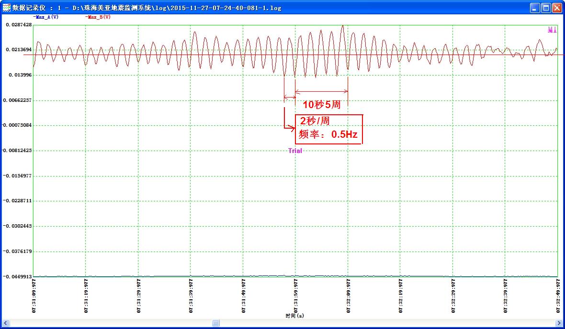Click the time label 07:31:39:977
The image size is (565, 329).
point(191,296)
